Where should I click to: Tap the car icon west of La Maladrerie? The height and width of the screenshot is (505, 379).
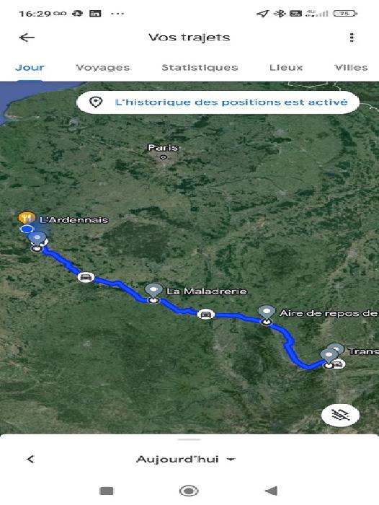point(86,277)
